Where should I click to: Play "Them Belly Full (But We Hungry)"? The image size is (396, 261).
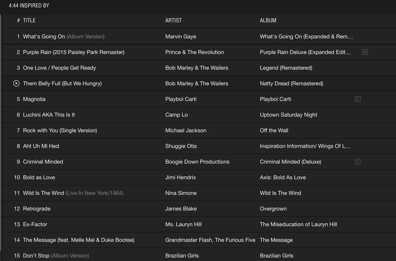(16, 83)
